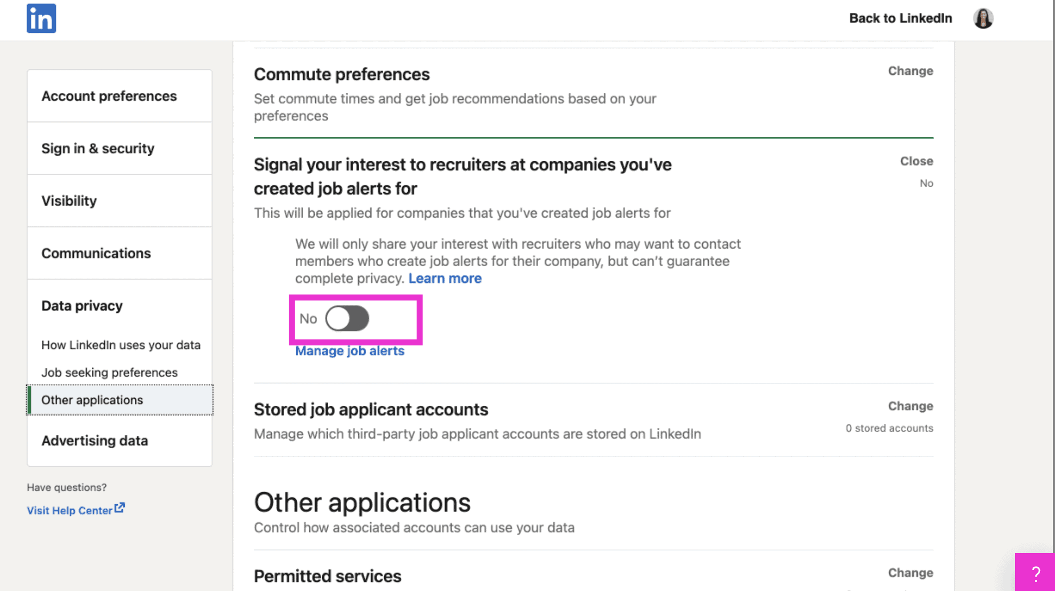Select How LinkedIn uses your data
Image resolution: width=1055 pixels, height=591 pixels.
click(121, 345)
